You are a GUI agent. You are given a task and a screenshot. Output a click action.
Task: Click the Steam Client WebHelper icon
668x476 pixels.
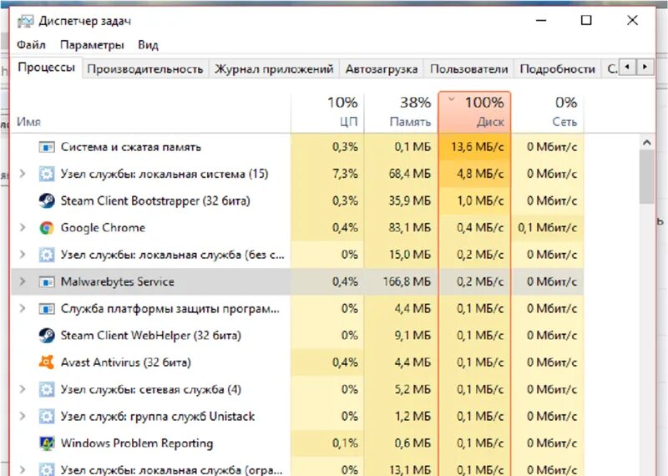47,336
